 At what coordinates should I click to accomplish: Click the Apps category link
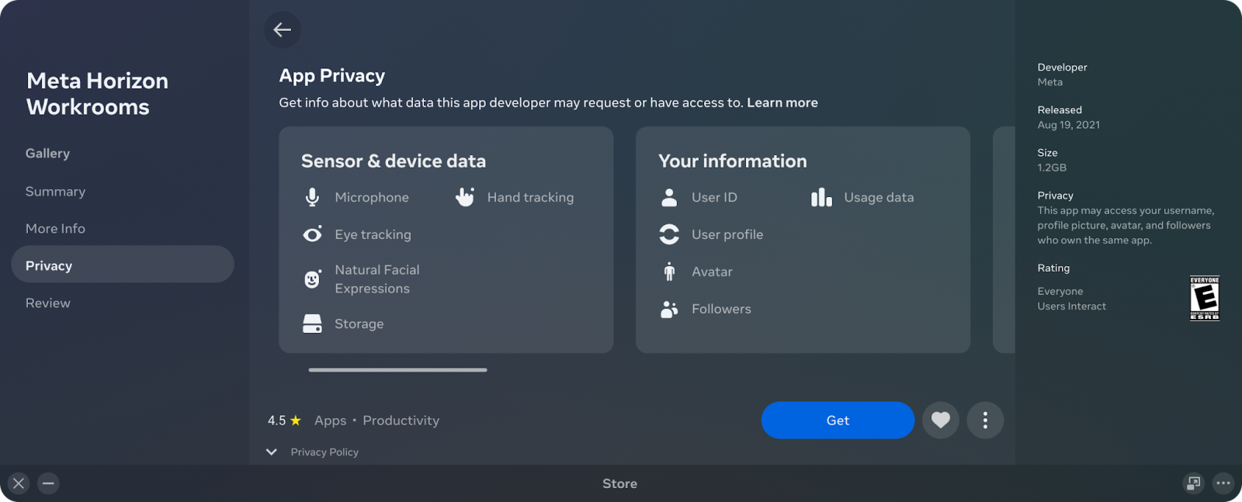pyautogui.click(x=330, y=421)
